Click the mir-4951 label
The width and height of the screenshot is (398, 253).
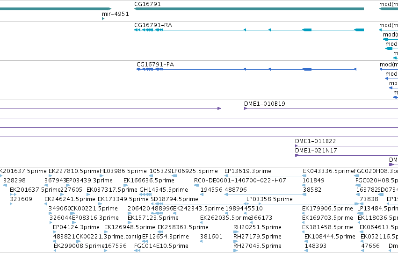point(115,14)
